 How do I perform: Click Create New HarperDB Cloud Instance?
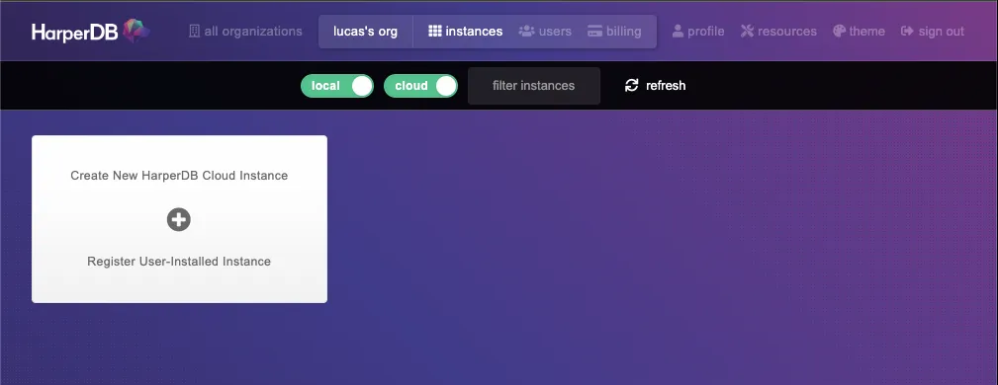pos(179,176)
